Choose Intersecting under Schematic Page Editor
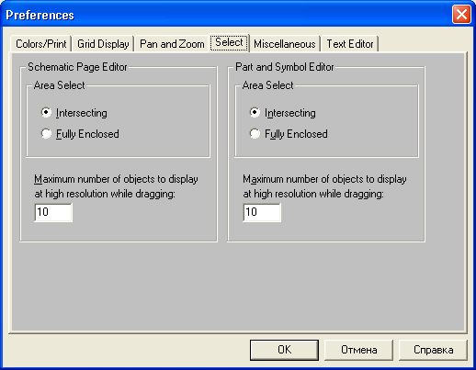Image resolution: width=476 pixels, height=370 pixels. click(74, 113)
